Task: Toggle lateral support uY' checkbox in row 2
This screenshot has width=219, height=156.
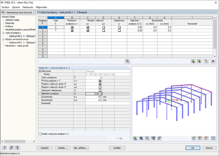Action: (72, 31)
